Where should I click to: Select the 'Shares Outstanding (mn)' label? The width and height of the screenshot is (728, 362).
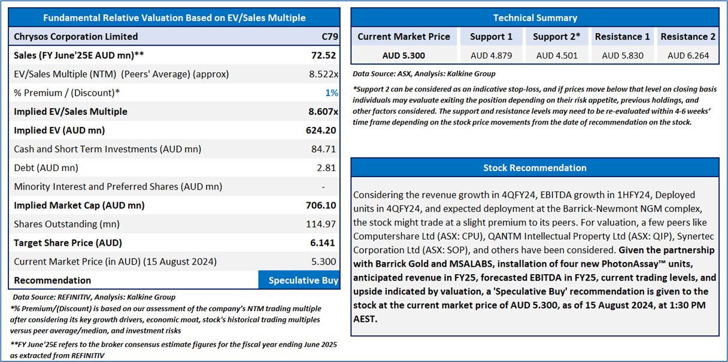[x=66, y=224]
